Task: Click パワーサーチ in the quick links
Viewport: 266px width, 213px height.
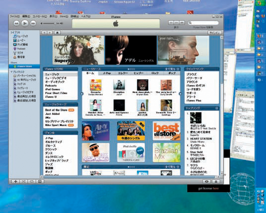Action: (194, 78)
